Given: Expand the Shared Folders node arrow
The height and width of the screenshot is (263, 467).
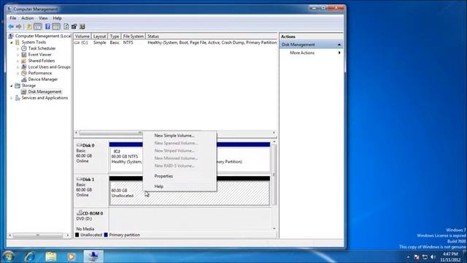Looking at the screenshot, I should [18, 61].
